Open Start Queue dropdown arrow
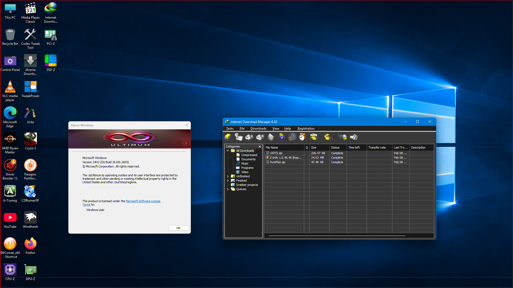The height and width of the screenshot is (288, 513). (x=321, y=137)
